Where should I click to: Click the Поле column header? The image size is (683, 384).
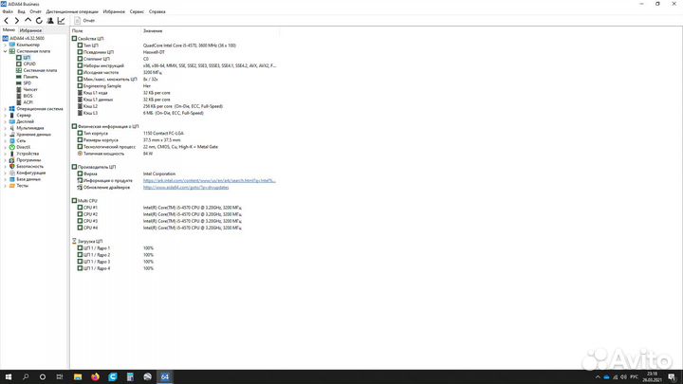click(x=78, y=31)
